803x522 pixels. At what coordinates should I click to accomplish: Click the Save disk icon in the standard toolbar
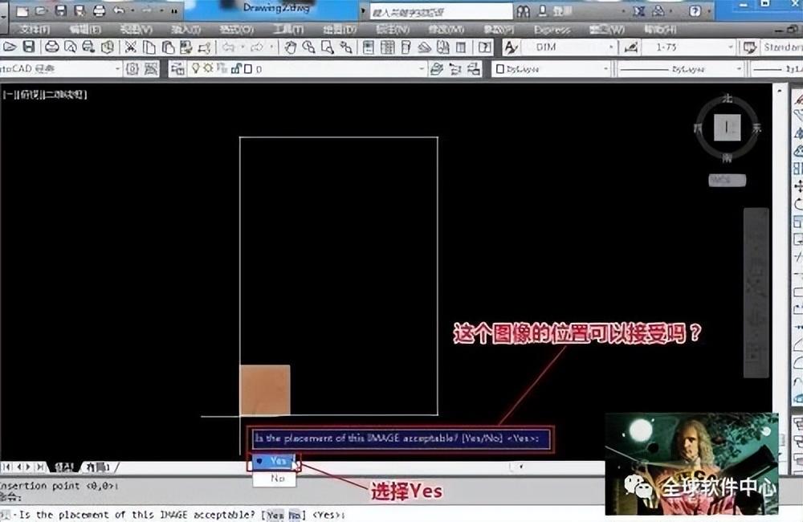click(x=29, y=47)
